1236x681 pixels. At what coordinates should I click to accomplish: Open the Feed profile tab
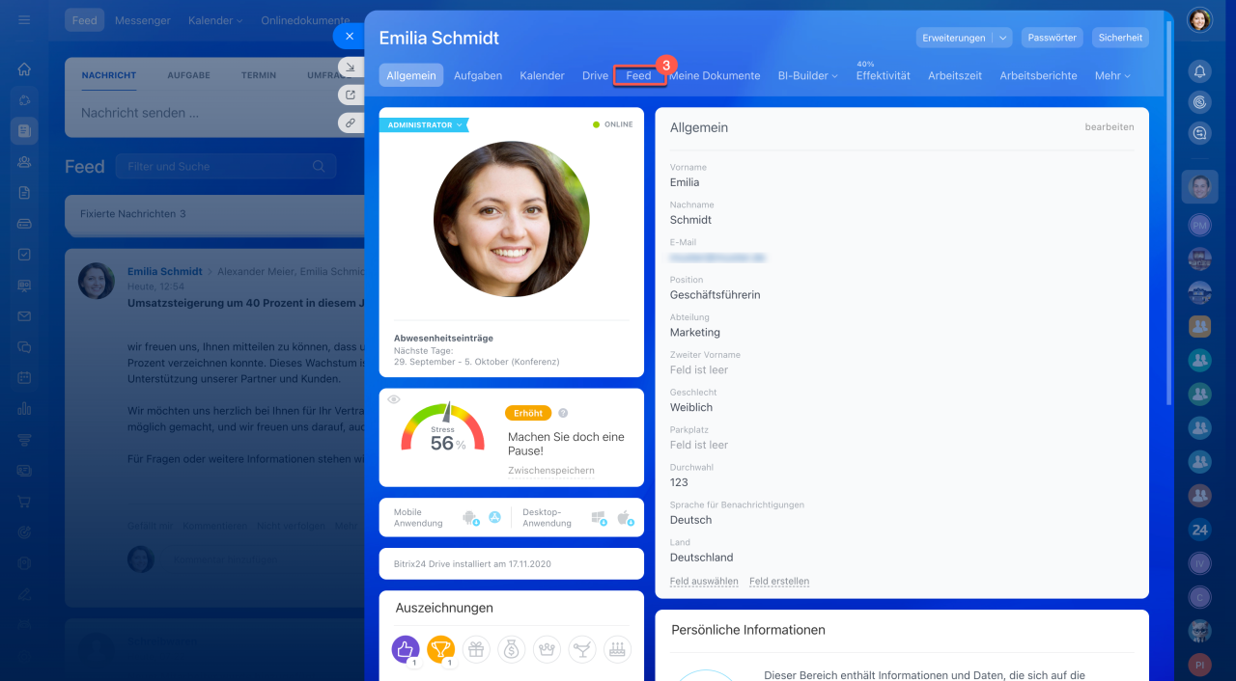click(x=639, y=75)
